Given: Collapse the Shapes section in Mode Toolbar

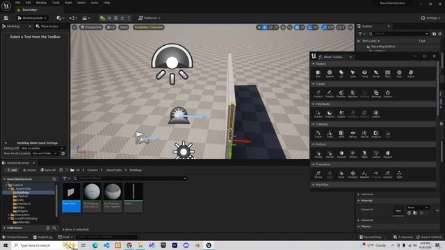Looking at the screenshot, I should (314, 64).
